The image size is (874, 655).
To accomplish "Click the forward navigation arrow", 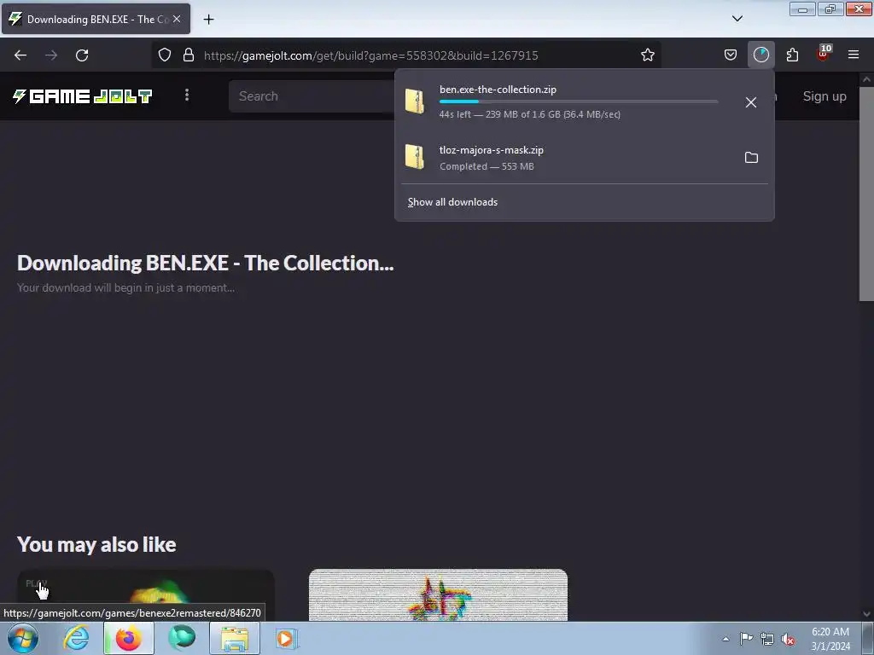I will pyautogui.click(x=51, y=55).
